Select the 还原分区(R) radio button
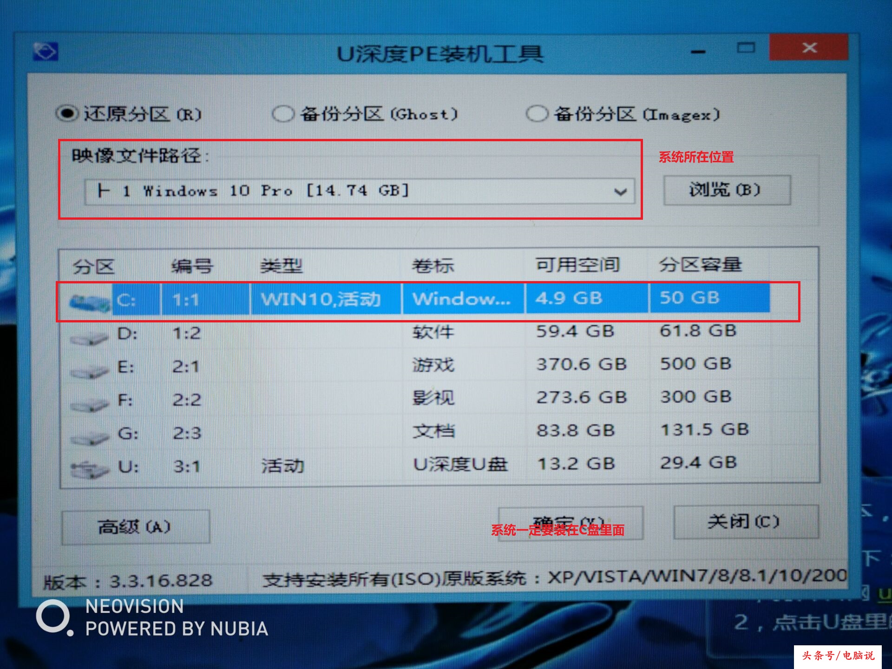Screen dimensions: 892x669 point(67,113)
